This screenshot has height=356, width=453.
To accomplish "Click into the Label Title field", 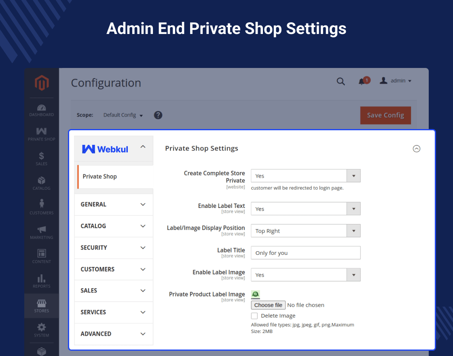I will [306, 253].
